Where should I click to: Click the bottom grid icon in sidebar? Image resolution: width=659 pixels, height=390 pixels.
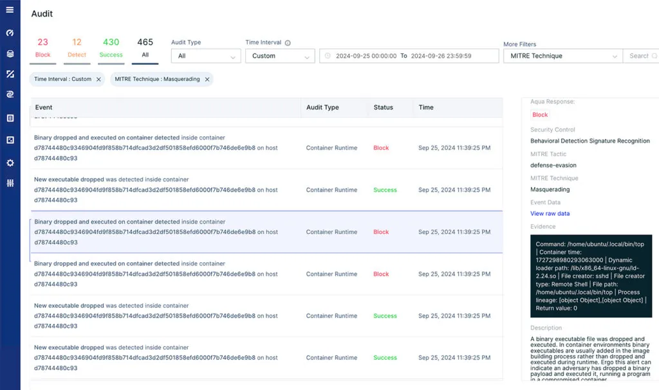point(9,183)
